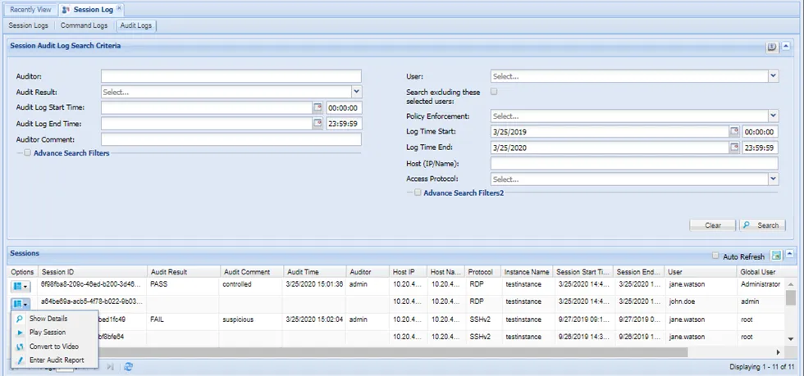Click the play icon next to Play Session

20,333
